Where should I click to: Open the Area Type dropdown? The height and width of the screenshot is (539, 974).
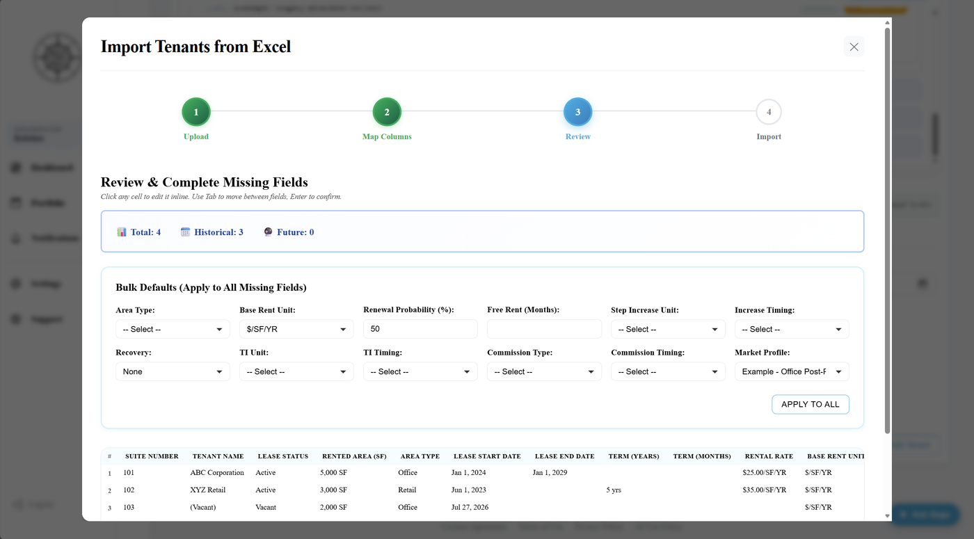(x=173, y=329)
